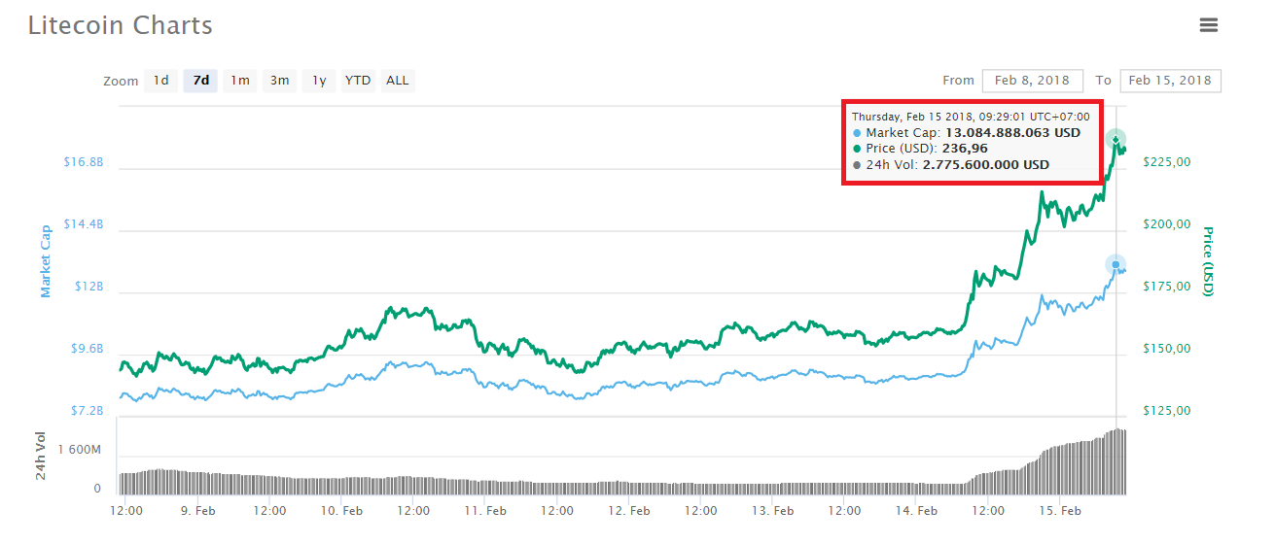The width and height of the screenshot is (1275, 544).
Task: Click the $16.8B axis value
Action: [83, 162]
